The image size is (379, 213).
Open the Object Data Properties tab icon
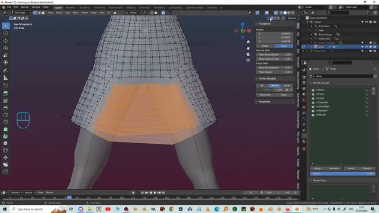304,136
